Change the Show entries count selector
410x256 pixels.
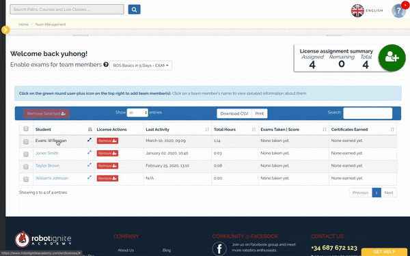pos(137,113)
